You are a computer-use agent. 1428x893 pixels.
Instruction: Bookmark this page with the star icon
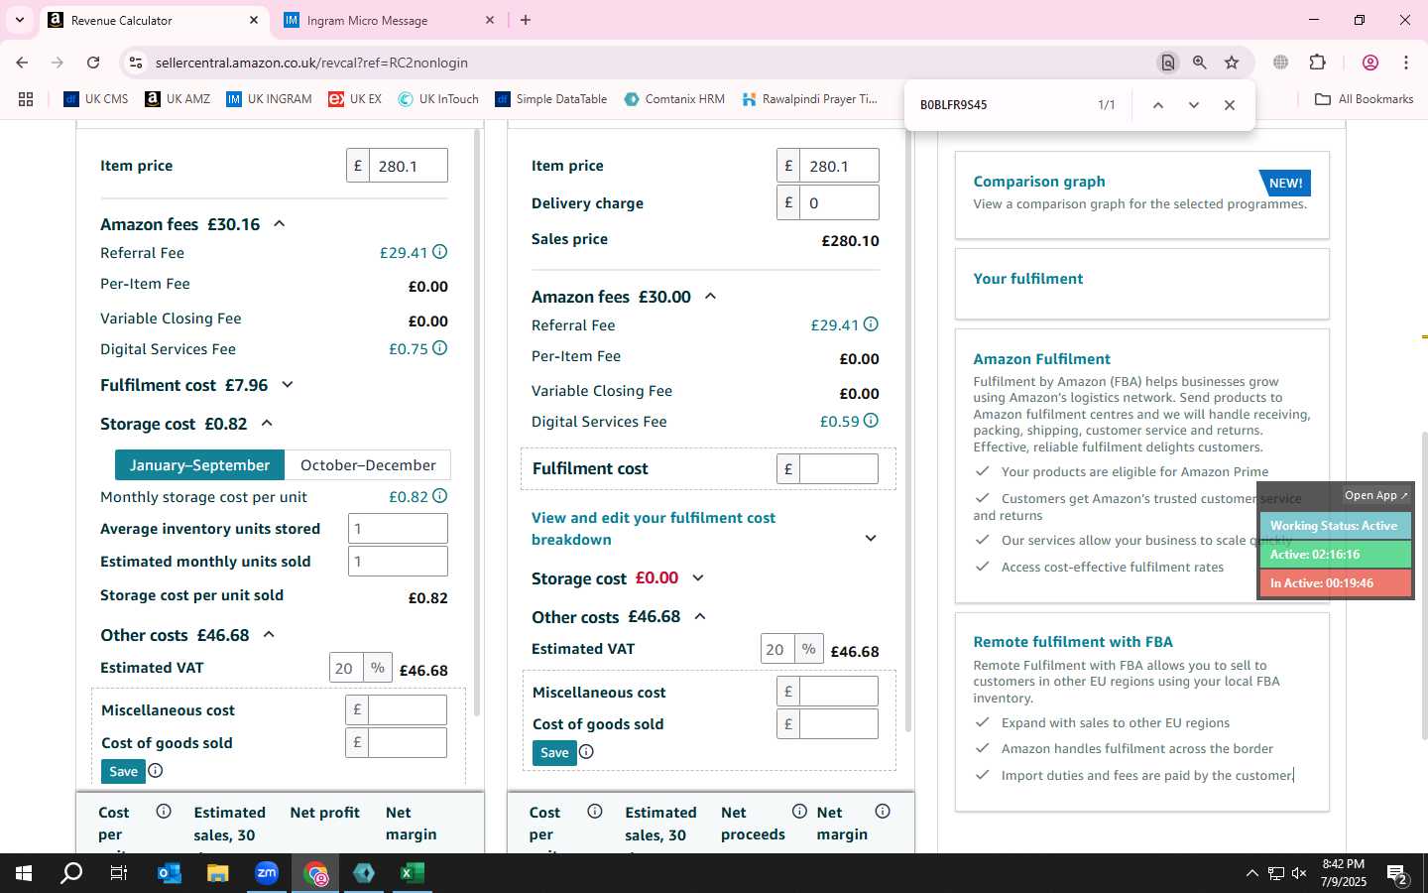pyautogui.click(x=1232, y=63)
